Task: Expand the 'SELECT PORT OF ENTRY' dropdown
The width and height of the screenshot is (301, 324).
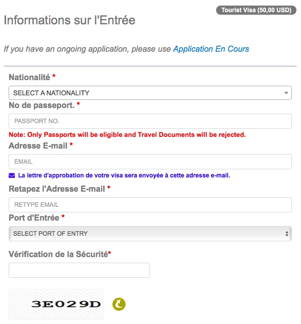Action: click(150, 234)
